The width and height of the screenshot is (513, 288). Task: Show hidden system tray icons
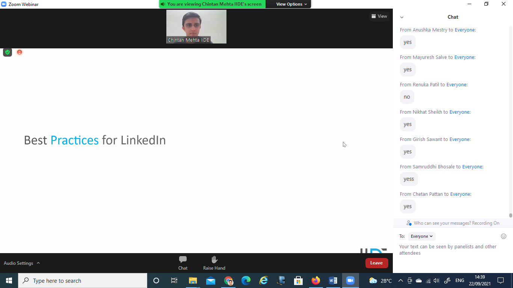pos(400,280)
